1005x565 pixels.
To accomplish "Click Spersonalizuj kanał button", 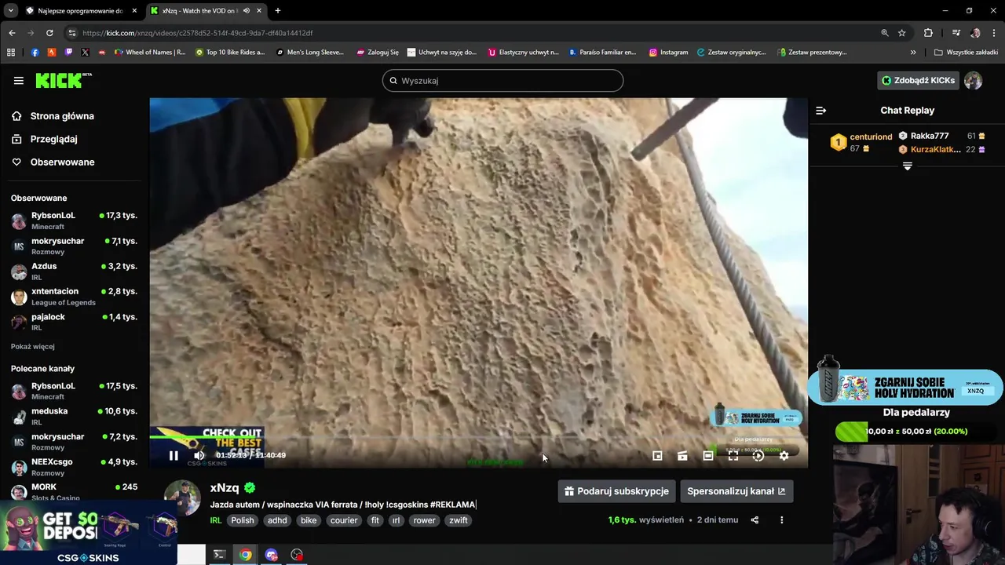I will click(736, 491).
